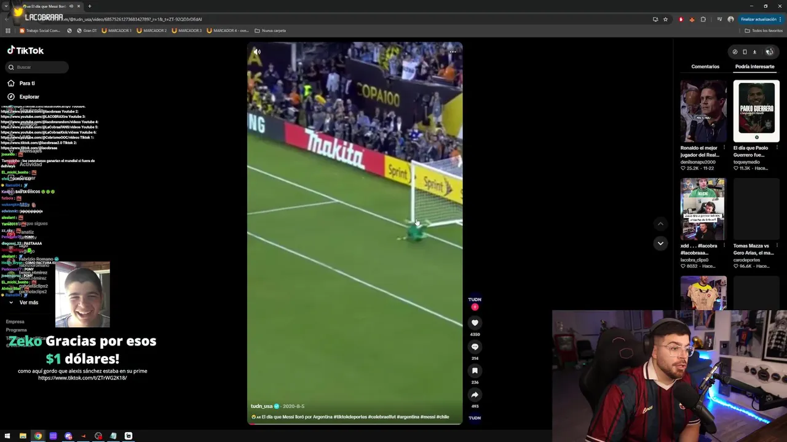Open Todos los favoritos folder
The width and height of the screenshot is (787, 442).
click(x=764, y=31)
